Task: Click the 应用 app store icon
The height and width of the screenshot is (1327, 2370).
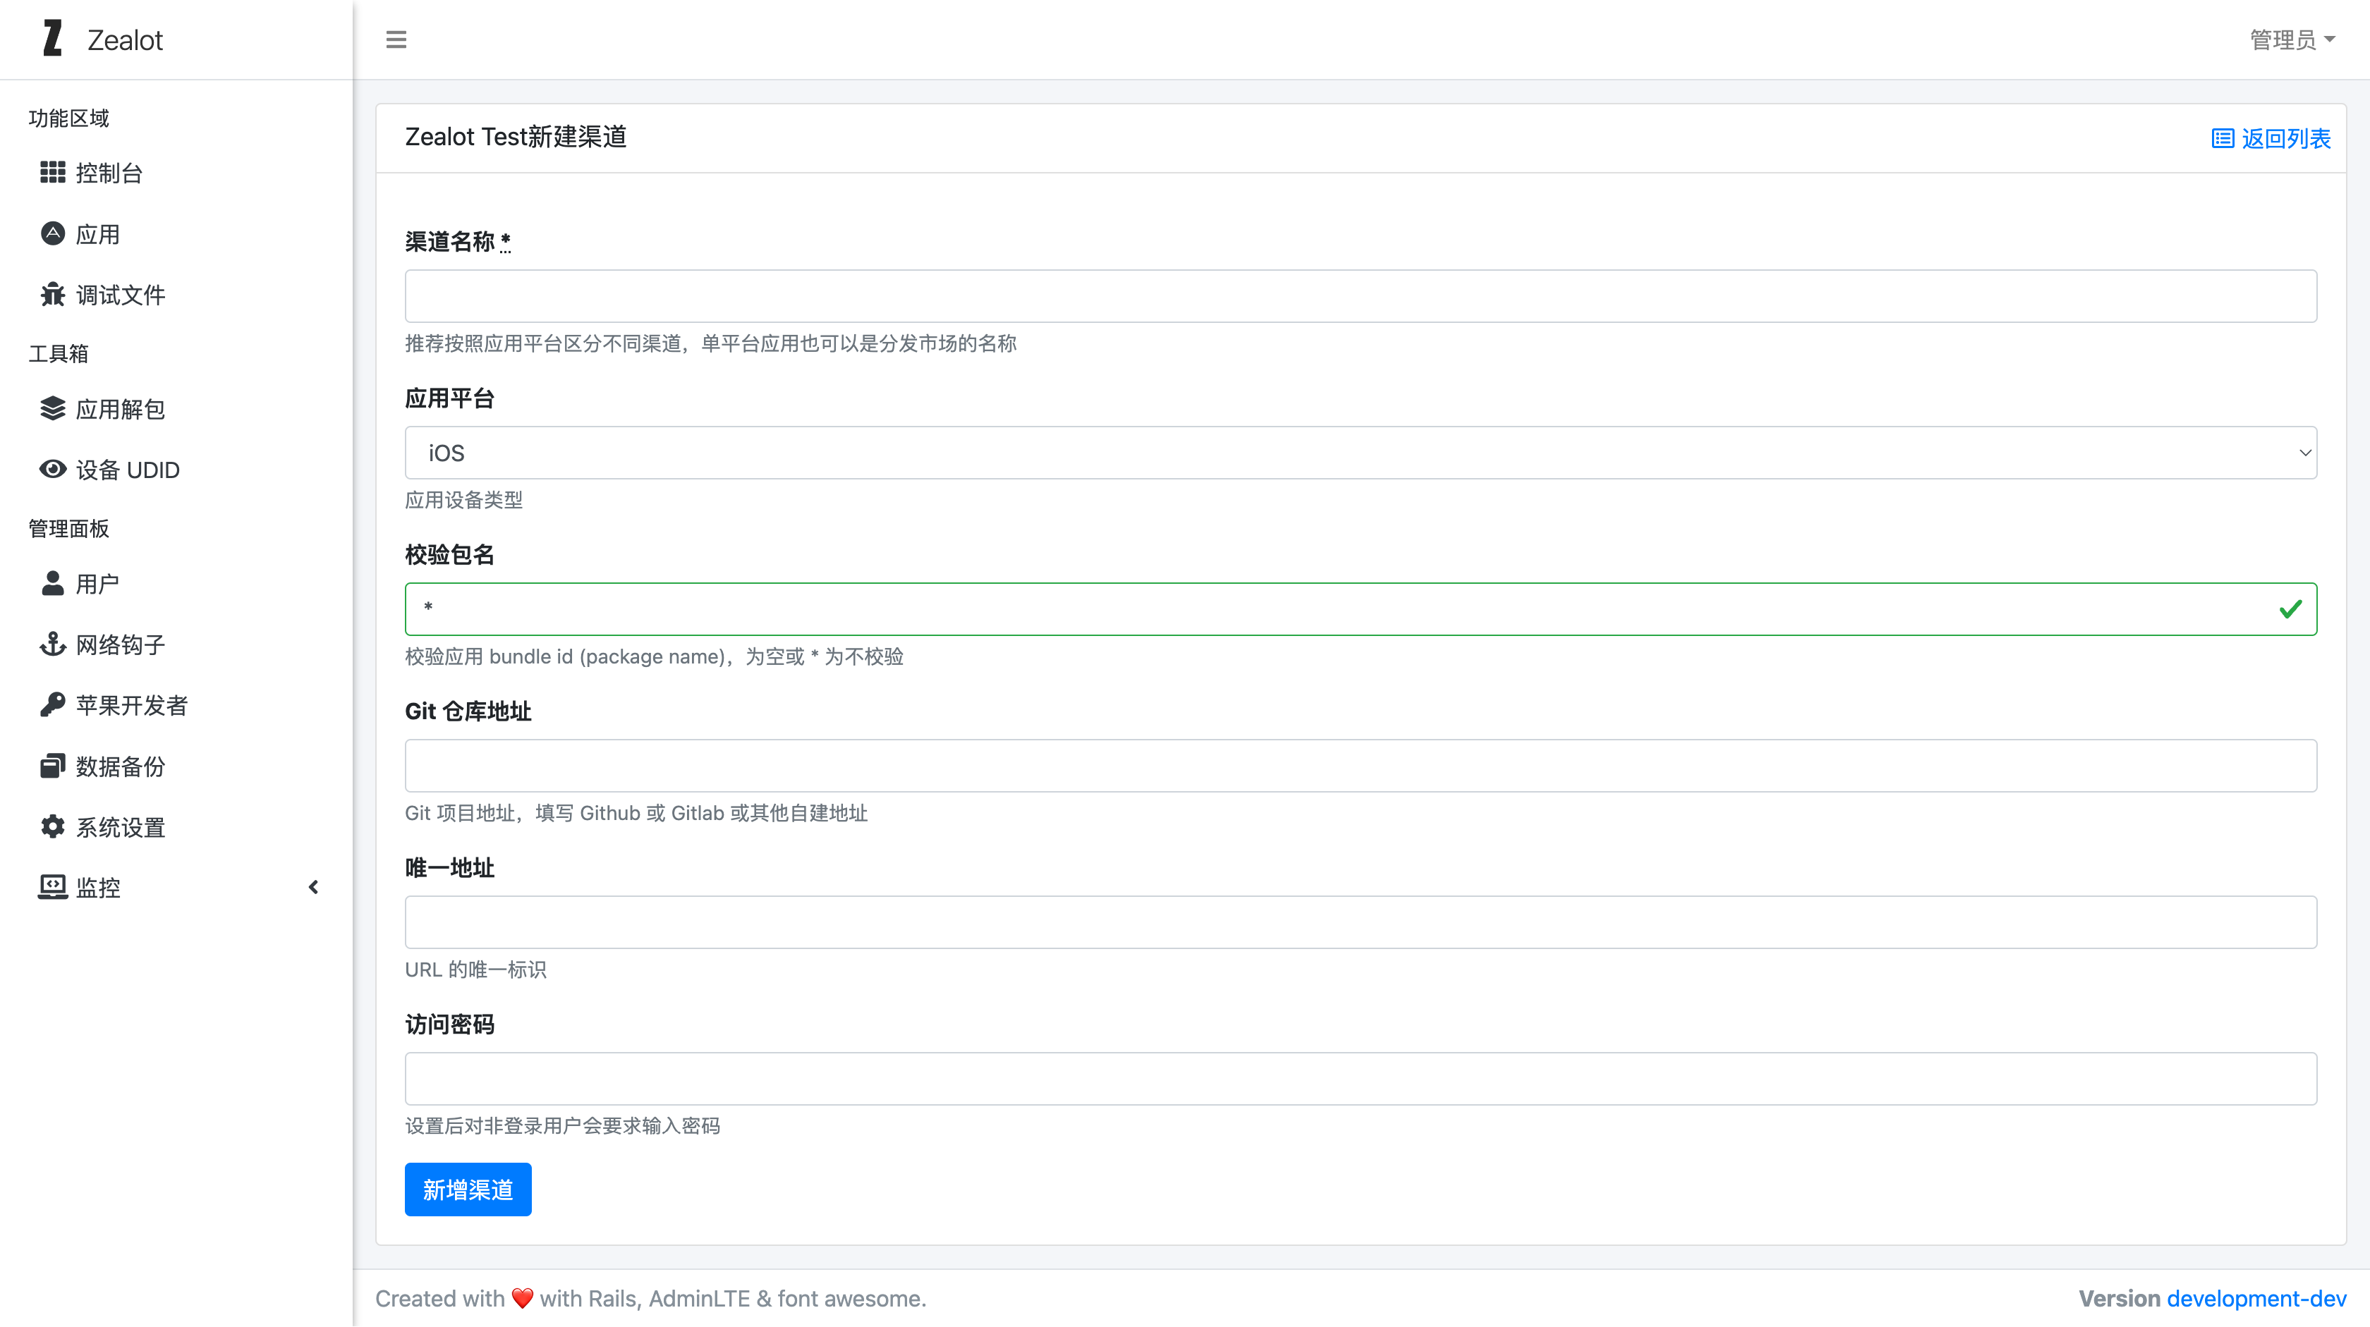Action: tap(52, 233)
